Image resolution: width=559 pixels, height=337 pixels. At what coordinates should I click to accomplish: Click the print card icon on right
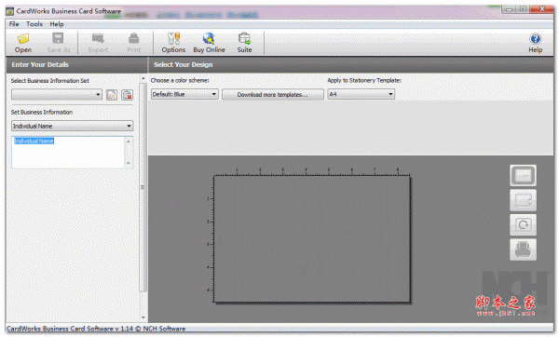[523, 249]
